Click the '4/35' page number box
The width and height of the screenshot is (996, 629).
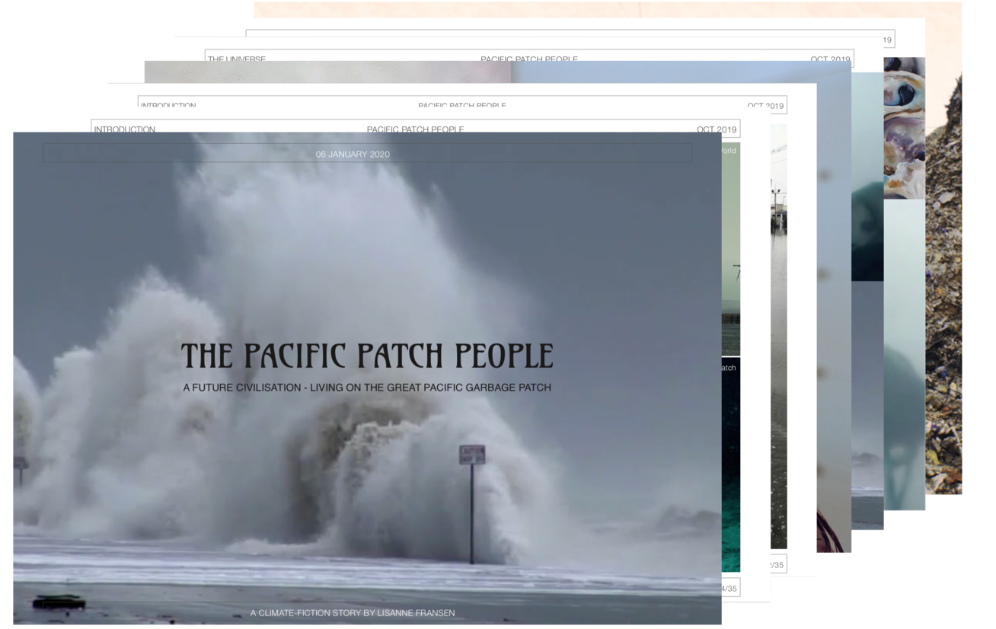point(729,588)
